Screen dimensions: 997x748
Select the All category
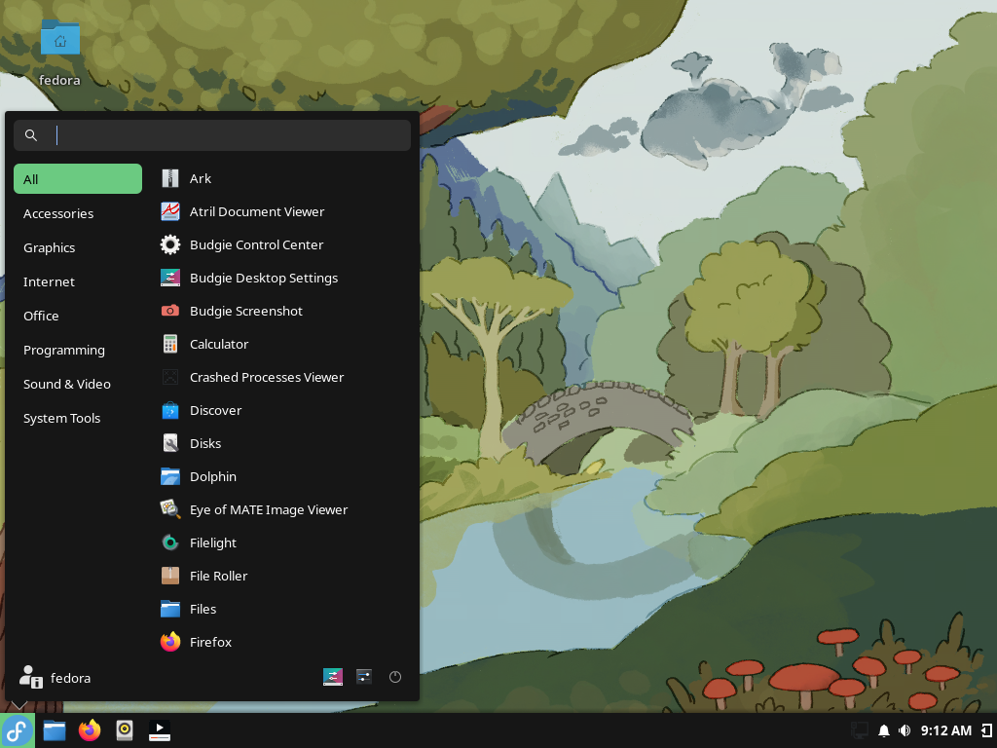[78, 179]
